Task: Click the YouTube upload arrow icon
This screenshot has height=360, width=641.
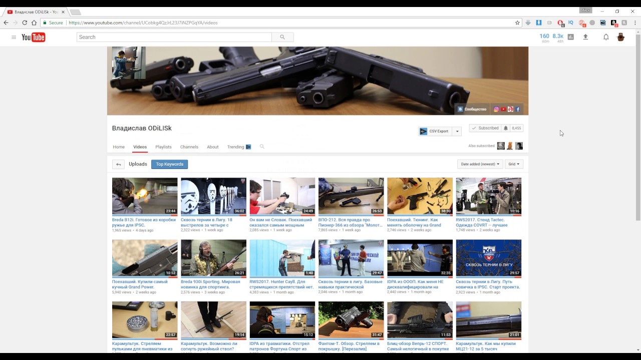Action: coord(585,37)
